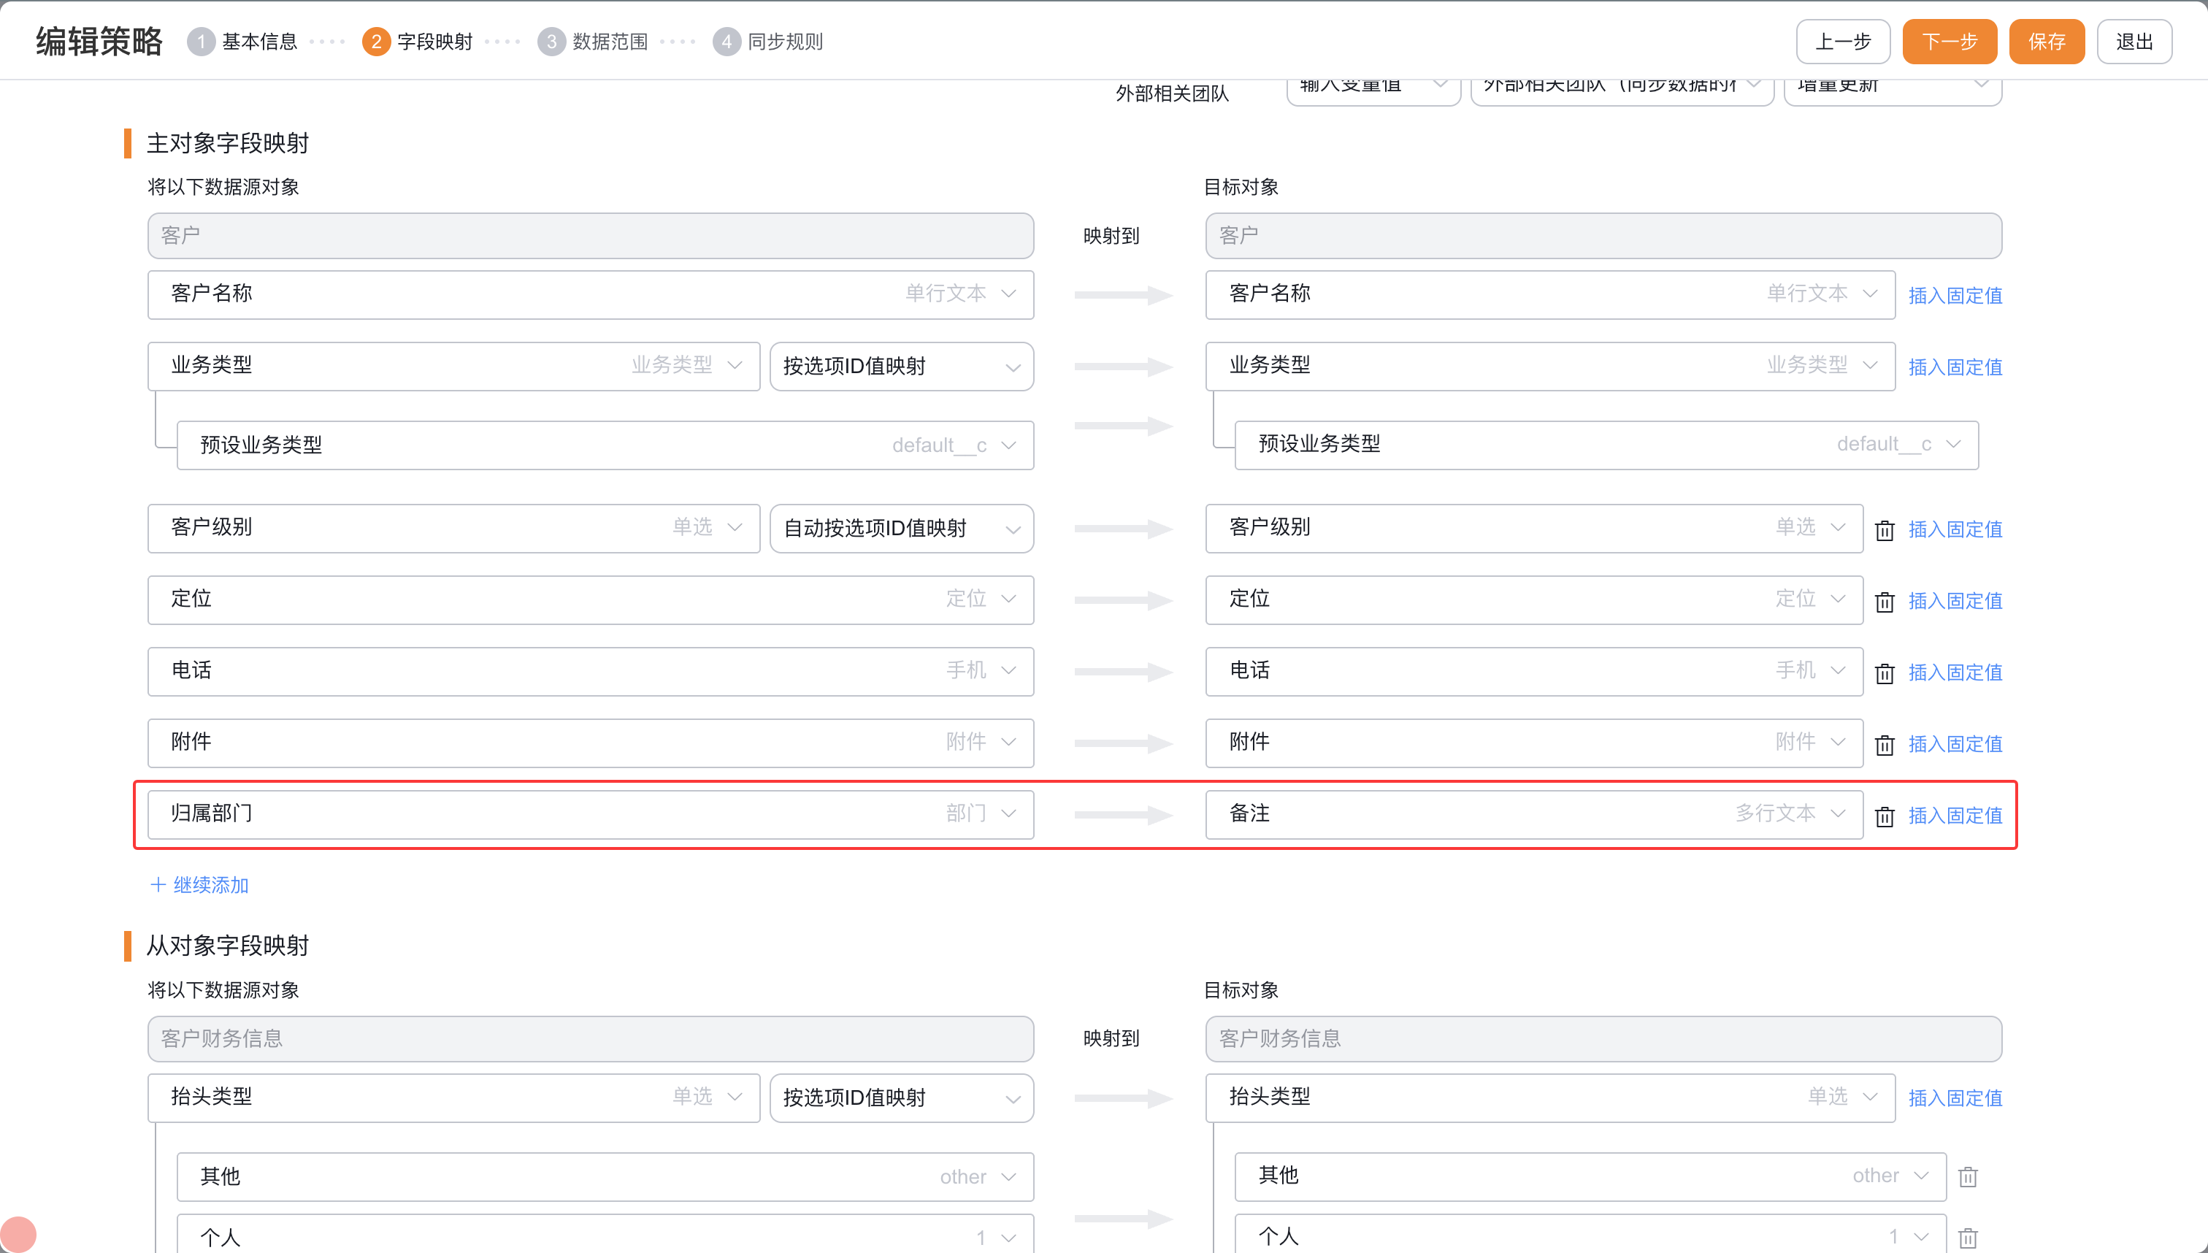Expand 自动按选项ID值映射 mapping mode dropdown

(901, 529)
